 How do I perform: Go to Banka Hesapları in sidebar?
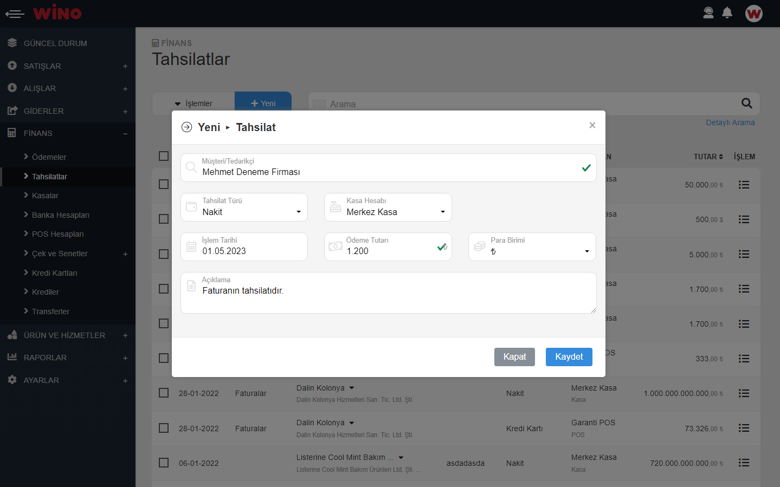coord(60,215)
